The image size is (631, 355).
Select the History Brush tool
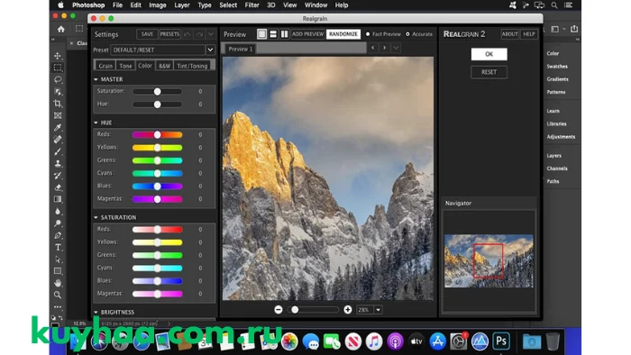[58, 176]
